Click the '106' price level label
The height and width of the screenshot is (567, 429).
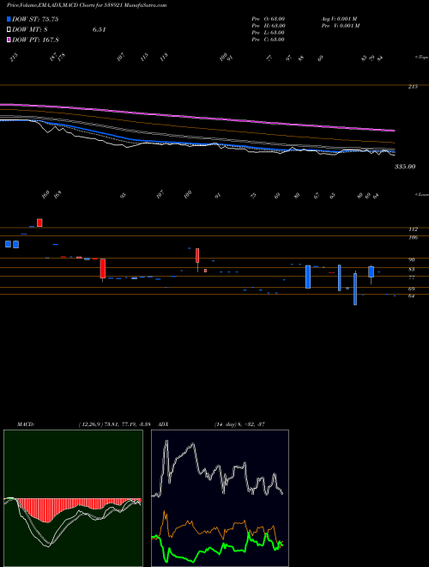[x=413, y=238]
